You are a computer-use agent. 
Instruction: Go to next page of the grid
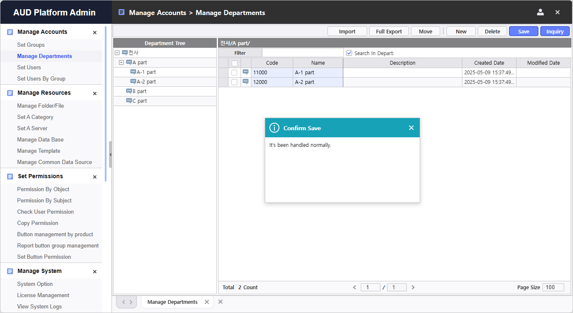tap(413, 287)
